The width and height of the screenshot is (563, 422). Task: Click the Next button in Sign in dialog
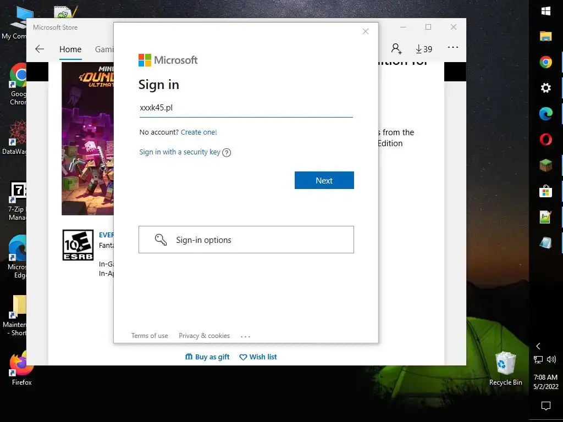click(324, 180)
